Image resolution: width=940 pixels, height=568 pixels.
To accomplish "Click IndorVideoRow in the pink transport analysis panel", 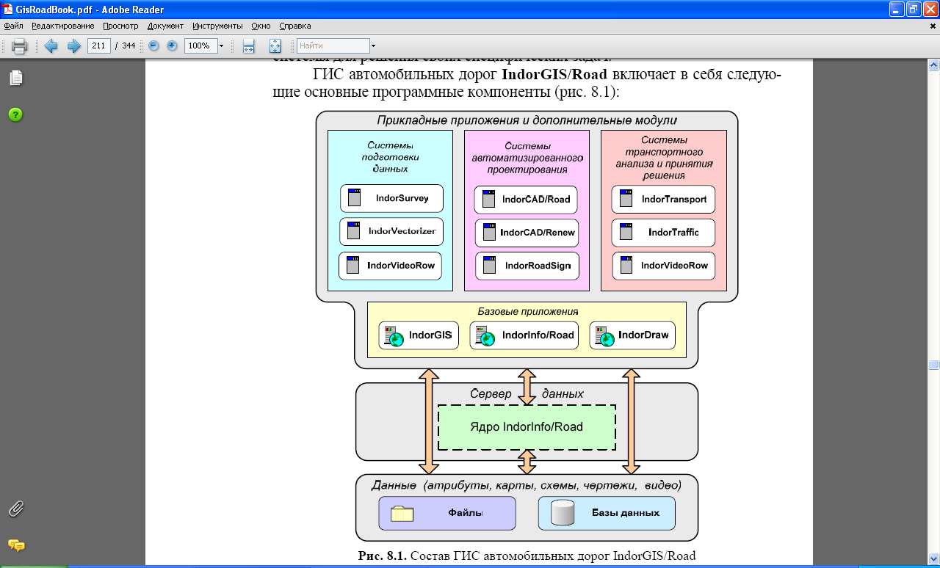I will click(663, 266).
